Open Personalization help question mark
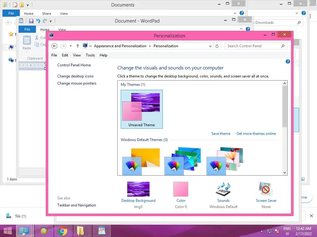 (288, 61)
